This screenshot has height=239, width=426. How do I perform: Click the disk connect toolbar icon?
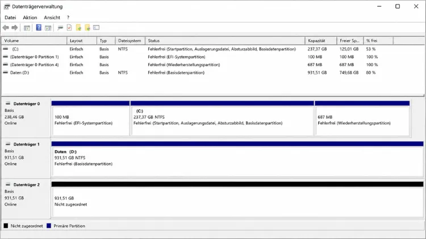[60, 28]
